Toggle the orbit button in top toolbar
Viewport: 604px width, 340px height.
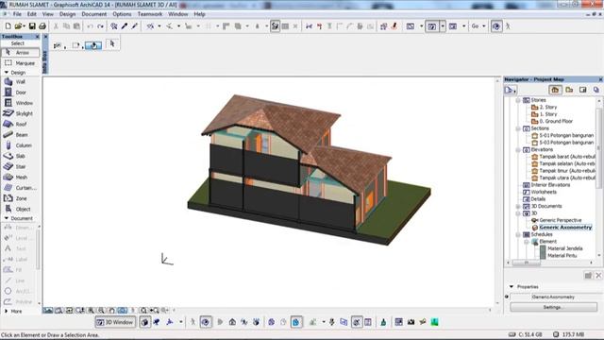[x=496, y=26]
